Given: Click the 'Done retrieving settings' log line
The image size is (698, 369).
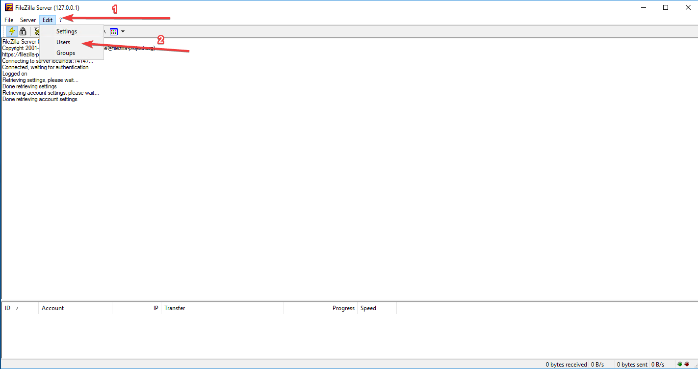Looking at the screenshot, I should coord(29,86).
